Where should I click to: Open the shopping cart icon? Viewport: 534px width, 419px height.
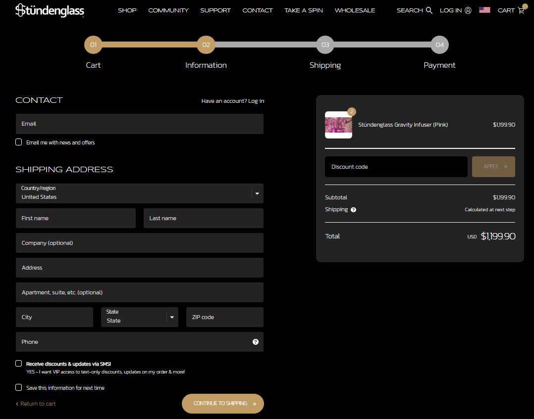click(521, 10)
